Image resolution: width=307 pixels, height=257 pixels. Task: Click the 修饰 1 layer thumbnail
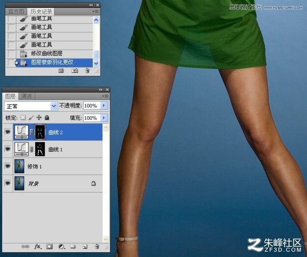pyautogui.click(x=20, y=166)
